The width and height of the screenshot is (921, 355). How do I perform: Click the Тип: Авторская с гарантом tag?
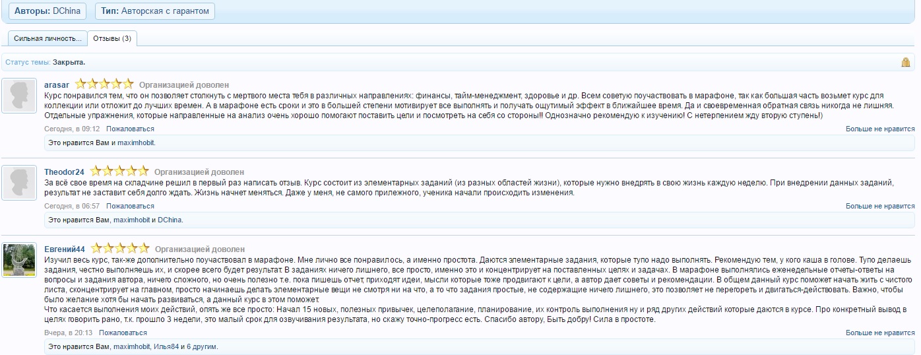click(154, 11)
